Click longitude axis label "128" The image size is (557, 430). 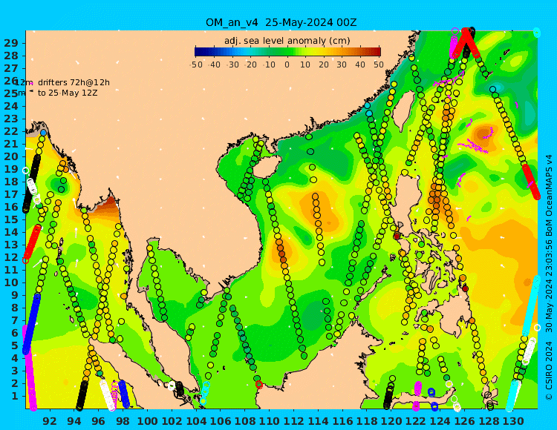click(489, 421)
